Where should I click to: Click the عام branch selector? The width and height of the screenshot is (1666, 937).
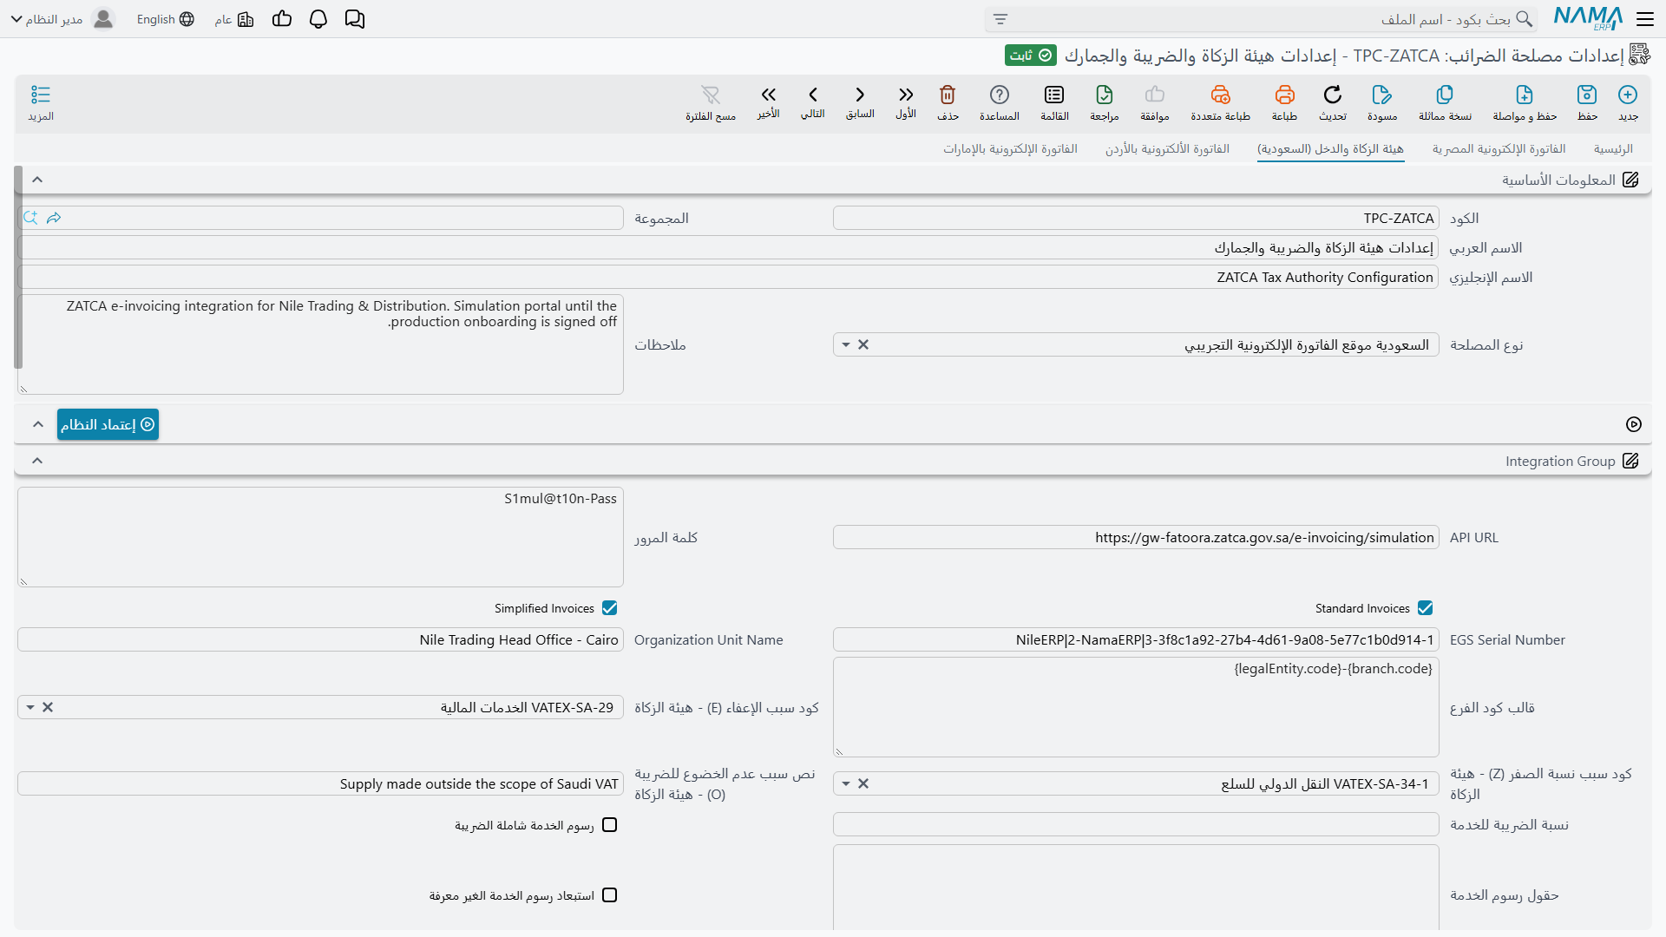coord(234,19)
